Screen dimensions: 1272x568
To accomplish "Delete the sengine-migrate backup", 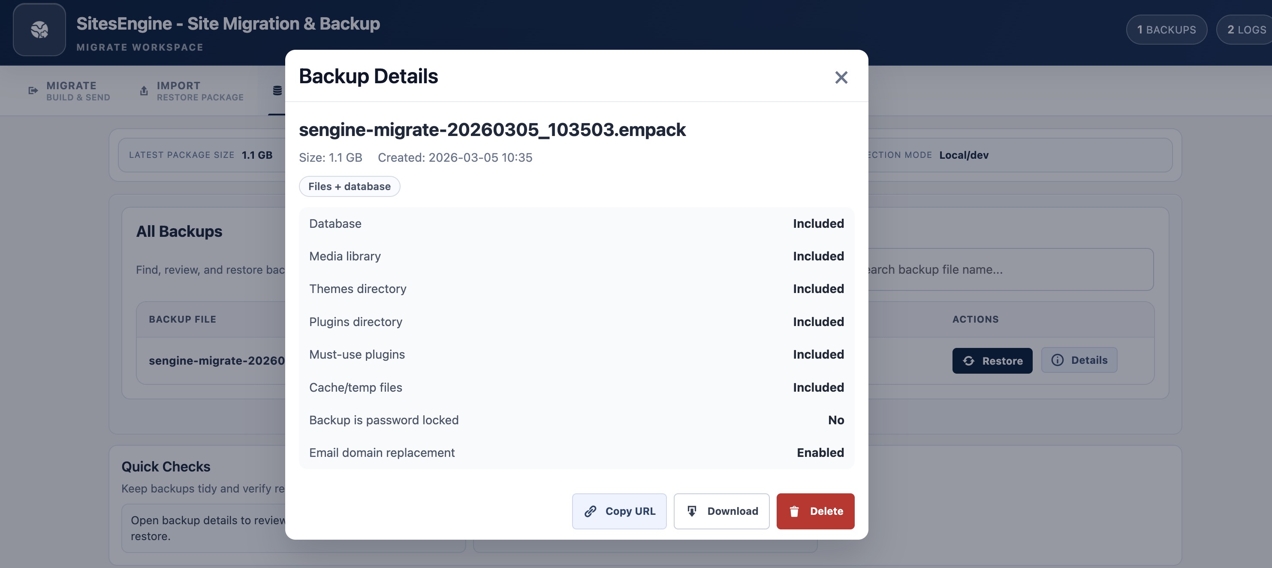I will (815, 512).
